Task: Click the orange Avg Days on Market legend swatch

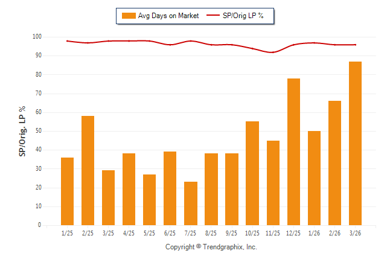Action: click(128, 16)
